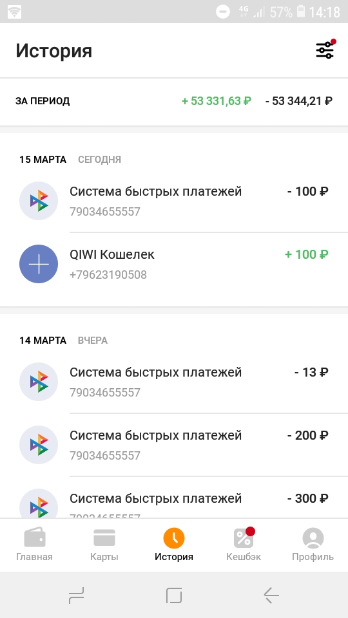The height and width of the screenshot is (618, 348).
Task: Open the Кешбэк percent tab
Action: tap(244, 545)
